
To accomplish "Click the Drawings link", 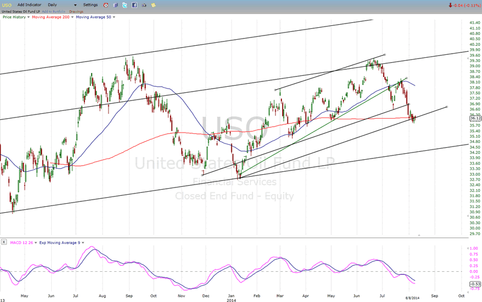I will [77, 11].
